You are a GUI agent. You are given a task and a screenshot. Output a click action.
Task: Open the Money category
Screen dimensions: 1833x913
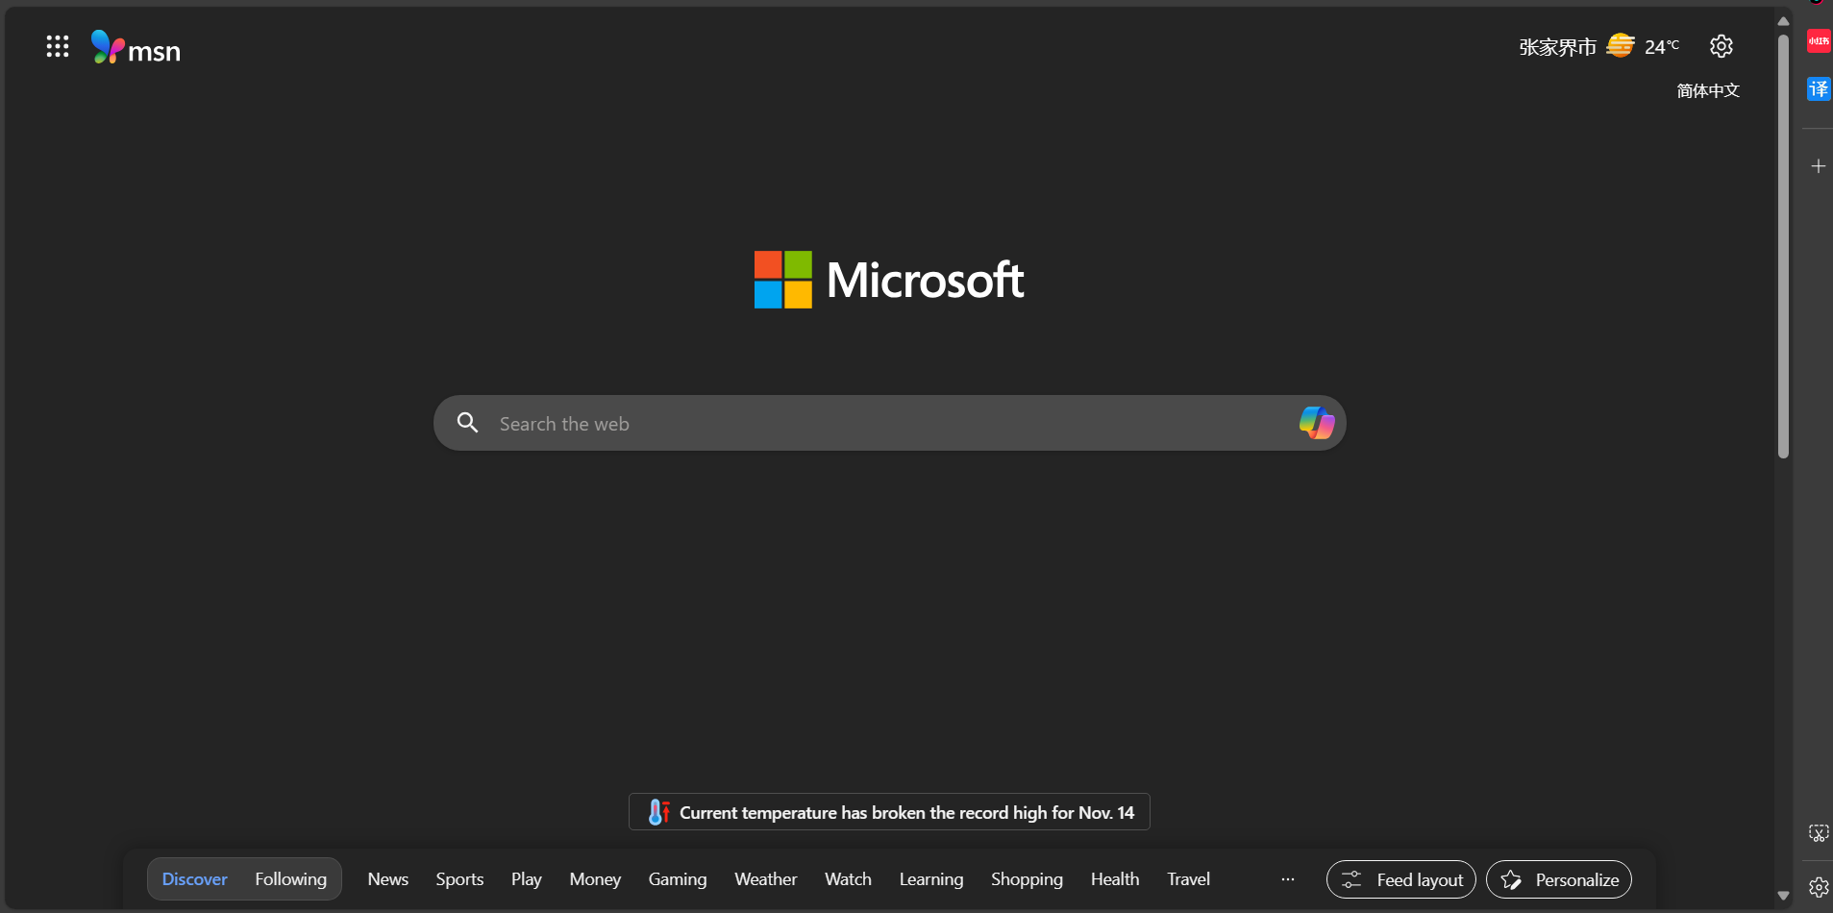point(595,879)
